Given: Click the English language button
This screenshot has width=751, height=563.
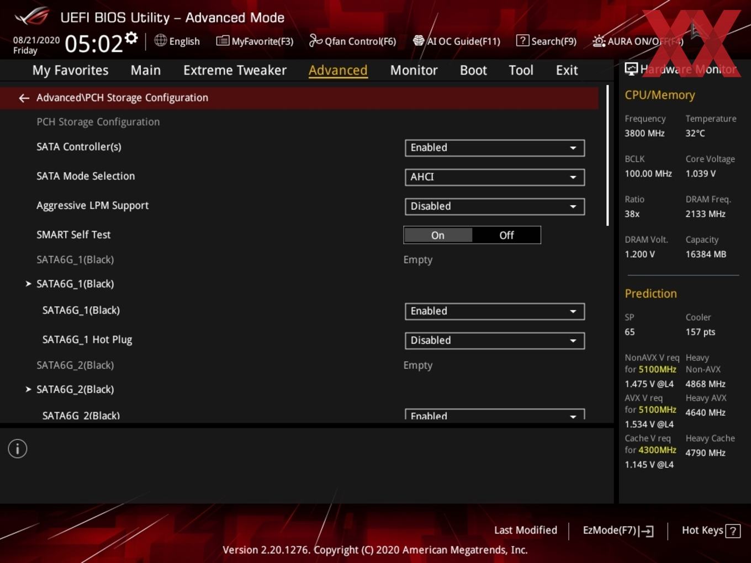Looking at the screenshot, I should [177, 41].
